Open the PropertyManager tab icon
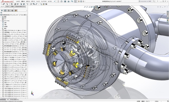Screen dimensions: 169x102 pos(5,11)
